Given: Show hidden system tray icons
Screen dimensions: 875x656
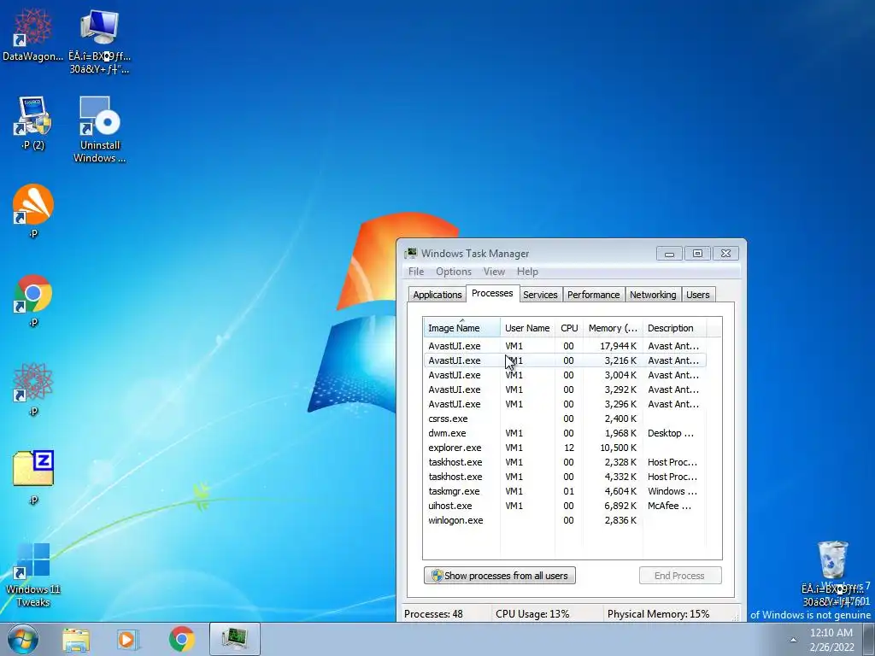Looking at the screenshot, I should 793,640.
